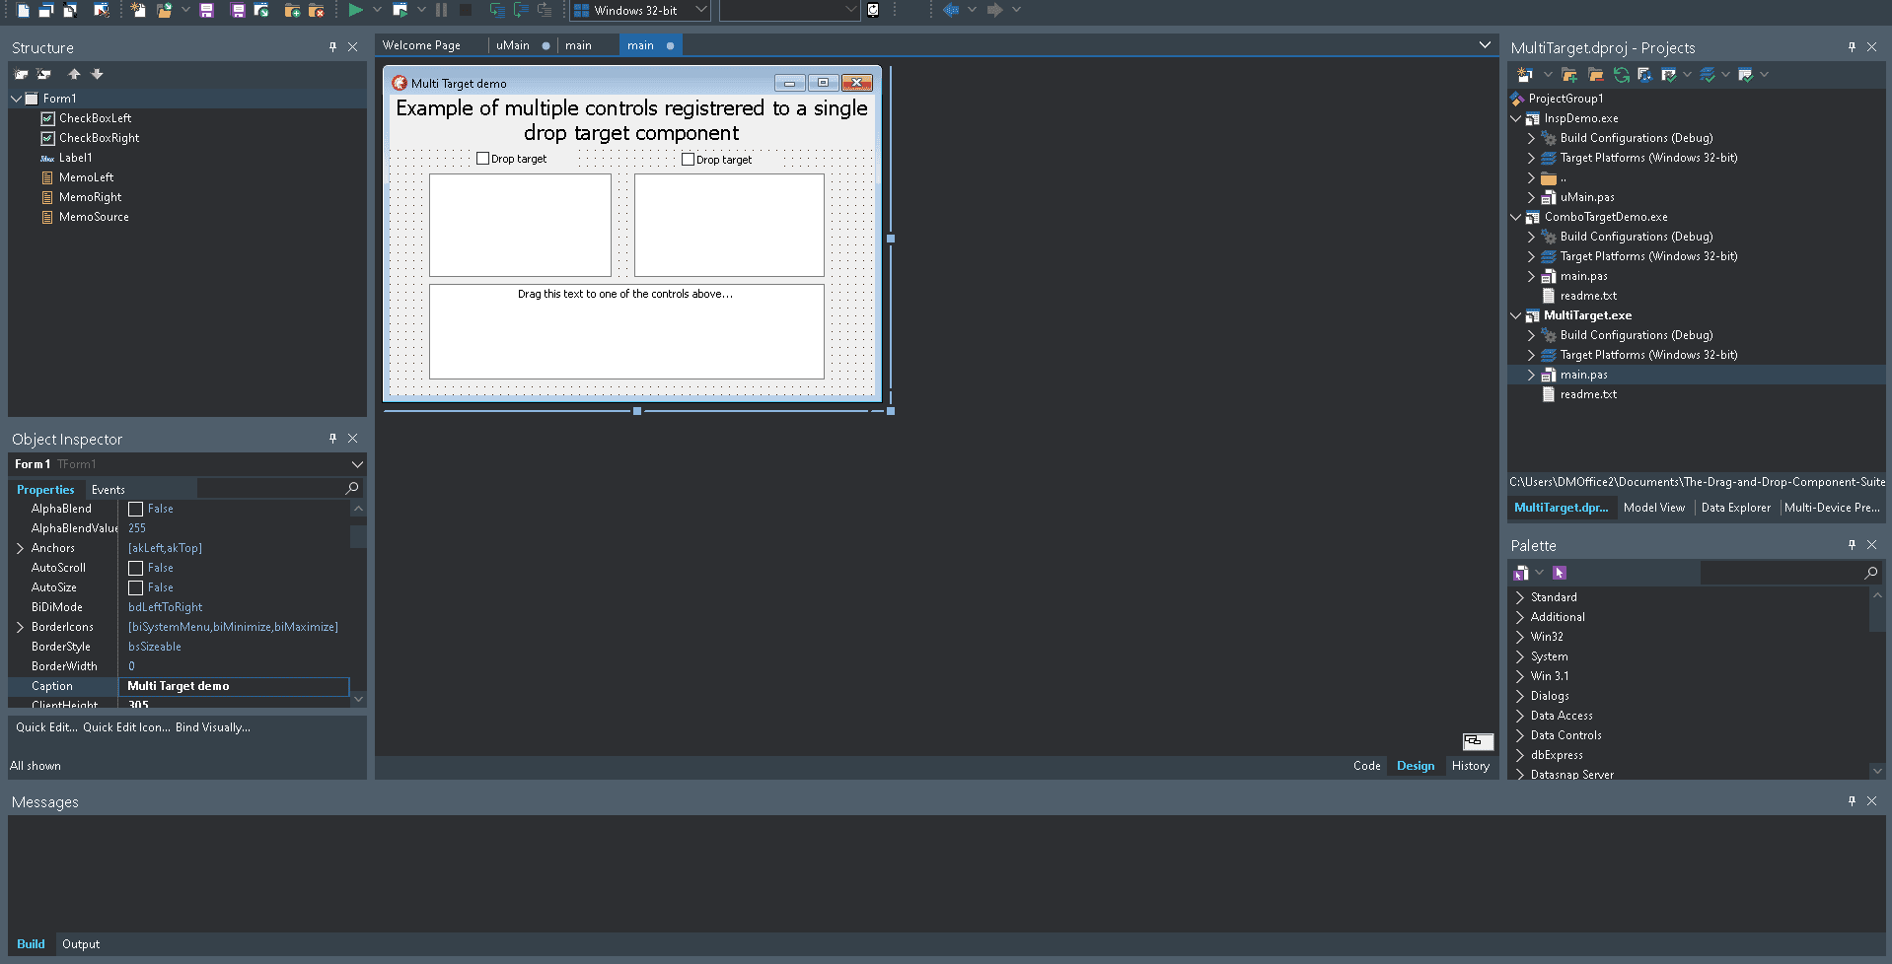
Task: Click the New Items toolbar icon
Action: pos(138,10)
